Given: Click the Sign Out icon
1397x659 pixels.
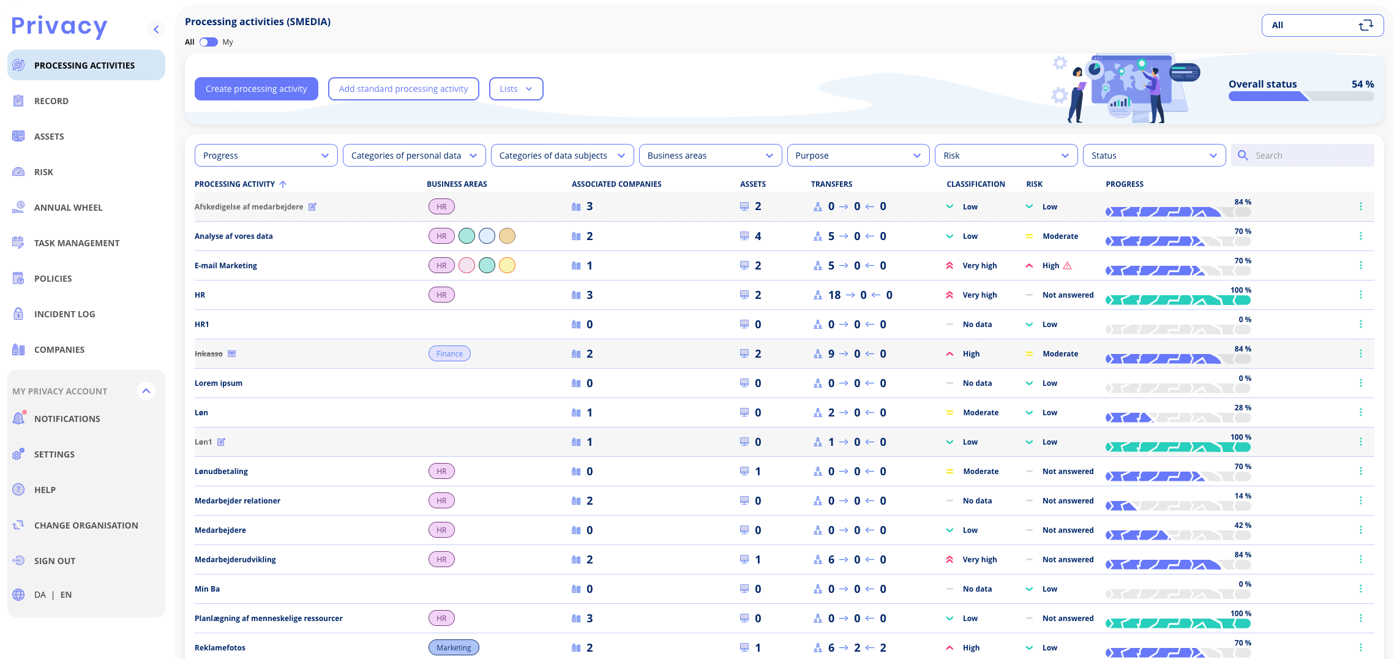Looking at the screenshot, I should 18,561.
